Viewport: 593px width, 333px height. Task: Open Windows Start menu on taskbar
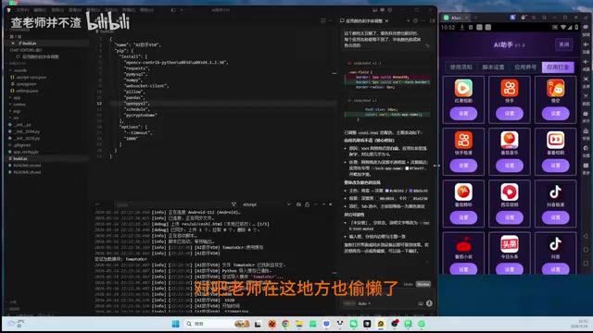coord(175,324)
